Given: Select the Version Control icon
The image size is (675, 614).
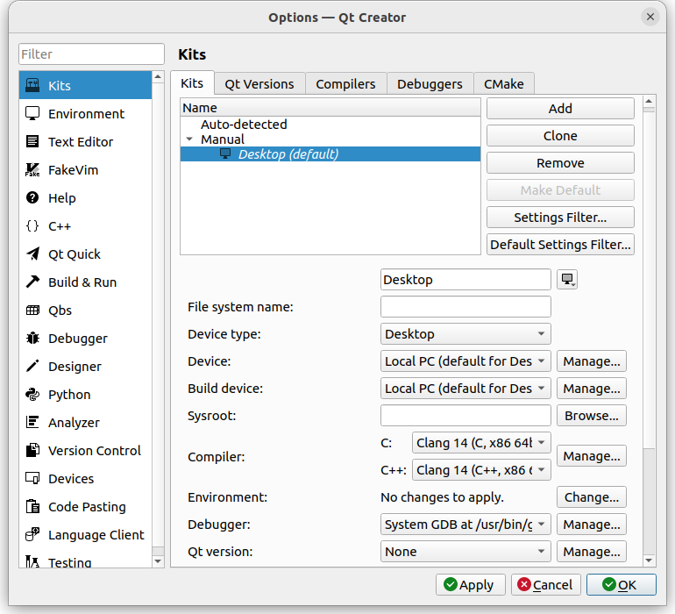Looking at the screenshot, I should tap(32, 450).
